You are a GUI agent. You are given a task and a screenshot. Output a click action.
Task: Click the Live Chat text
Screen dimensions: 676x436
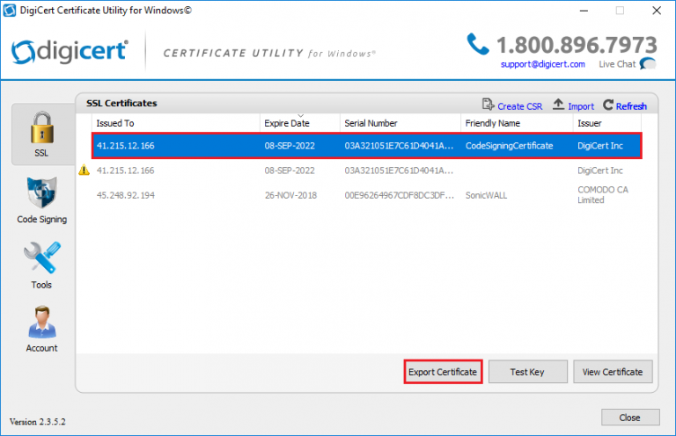tap(617, 64)
